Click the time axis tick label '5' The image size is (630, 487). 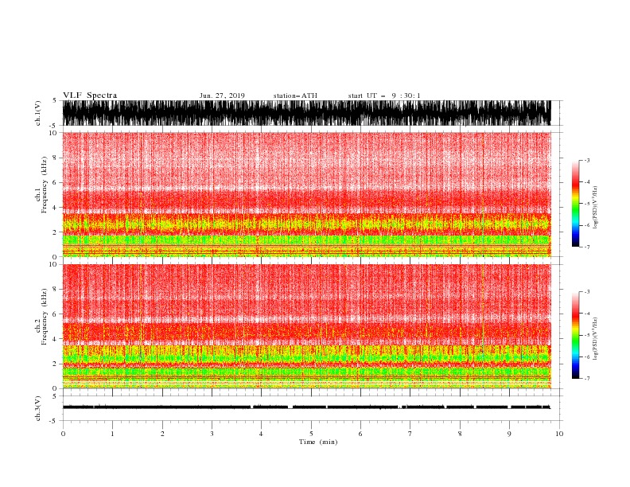pos(311,434)
